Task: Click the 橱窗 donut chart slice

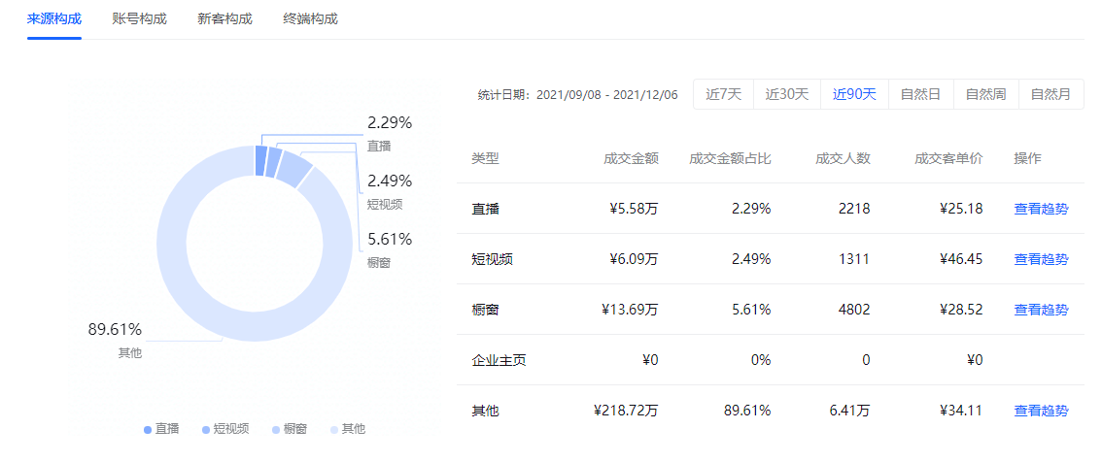Action: [293, 170]
